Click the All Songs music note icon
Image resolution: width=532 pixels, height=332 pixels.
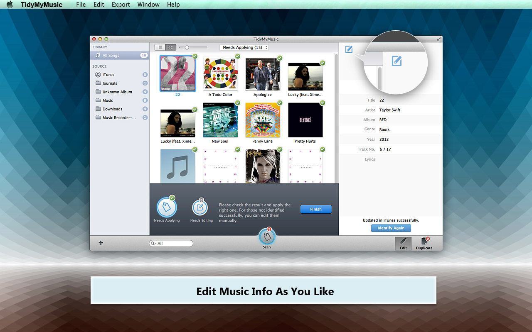click(x=98, y=55)
